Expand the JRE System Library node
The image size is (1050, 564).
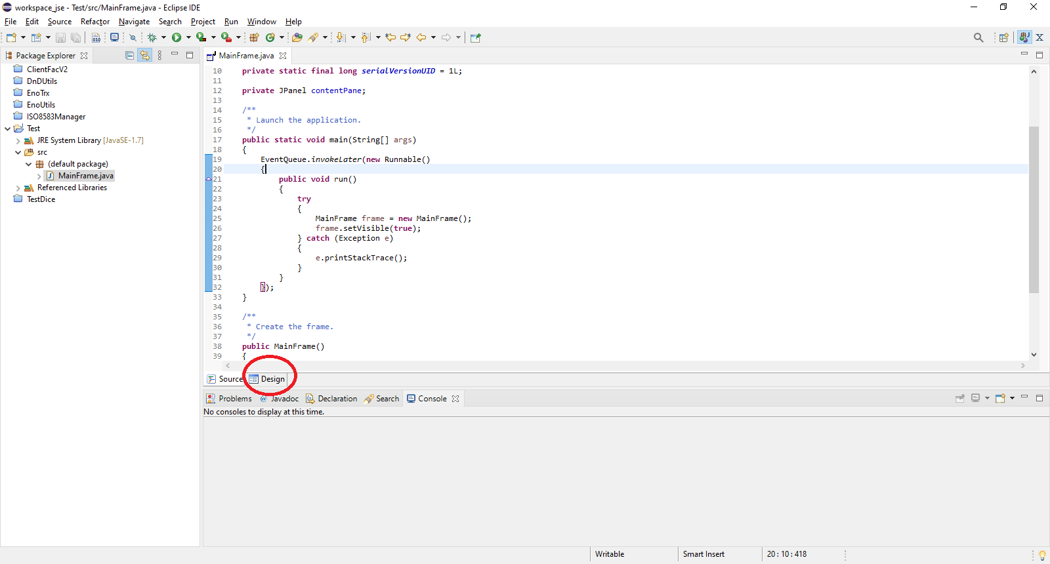pyautogui.click(x=18, y=140)
